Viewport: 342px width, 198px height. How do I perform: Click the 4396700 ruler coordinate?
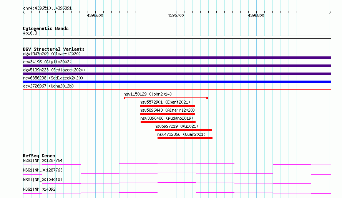[x=176, y=15]
